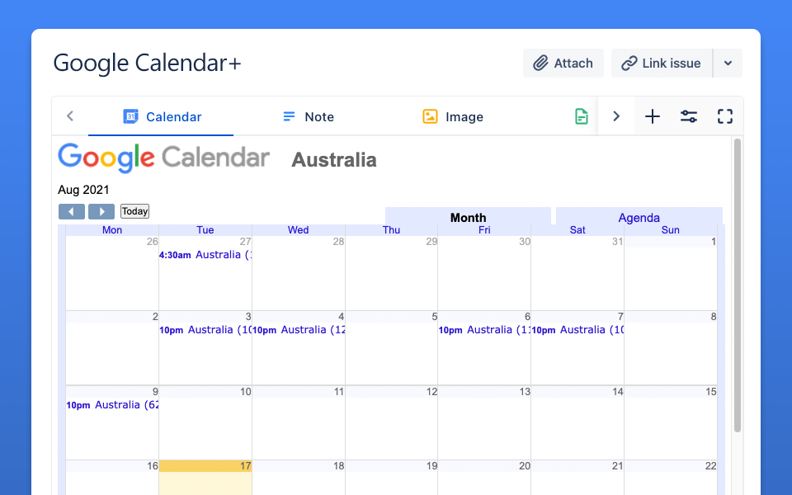
Task: Expand the dropdown arrow beside Link issue
Action: click(728, 64)
